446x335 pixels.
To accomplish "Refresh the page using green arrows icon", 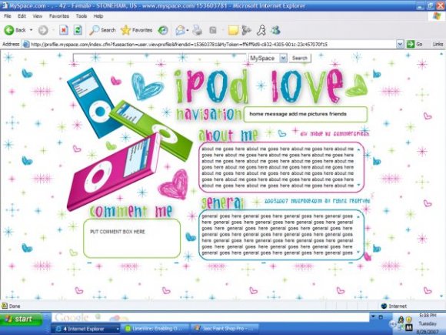I will tap(78, 30).
